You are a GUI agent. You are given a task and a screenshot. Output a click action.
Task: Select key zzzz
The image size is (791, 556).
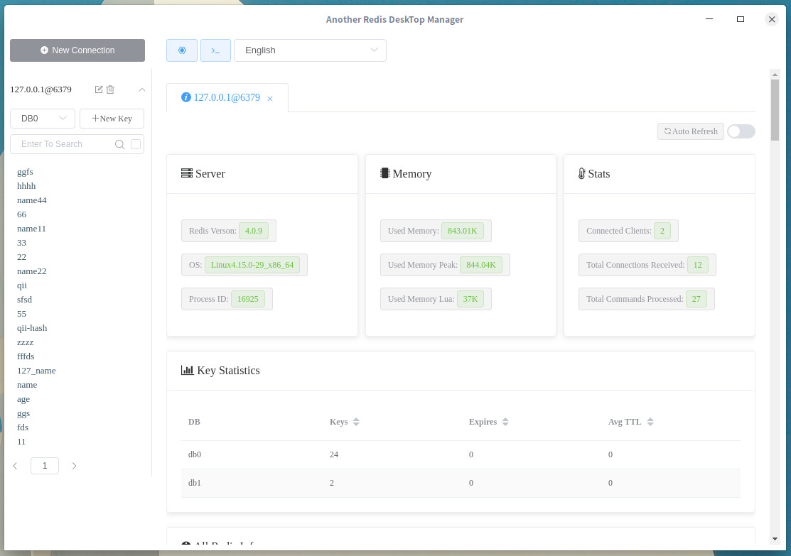tap(25, 342)
